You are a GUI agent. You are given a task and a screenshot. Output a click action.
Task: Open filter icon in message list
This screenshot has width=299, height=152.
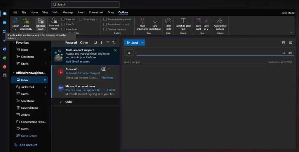pyautogui.click(x=108, y=42)
